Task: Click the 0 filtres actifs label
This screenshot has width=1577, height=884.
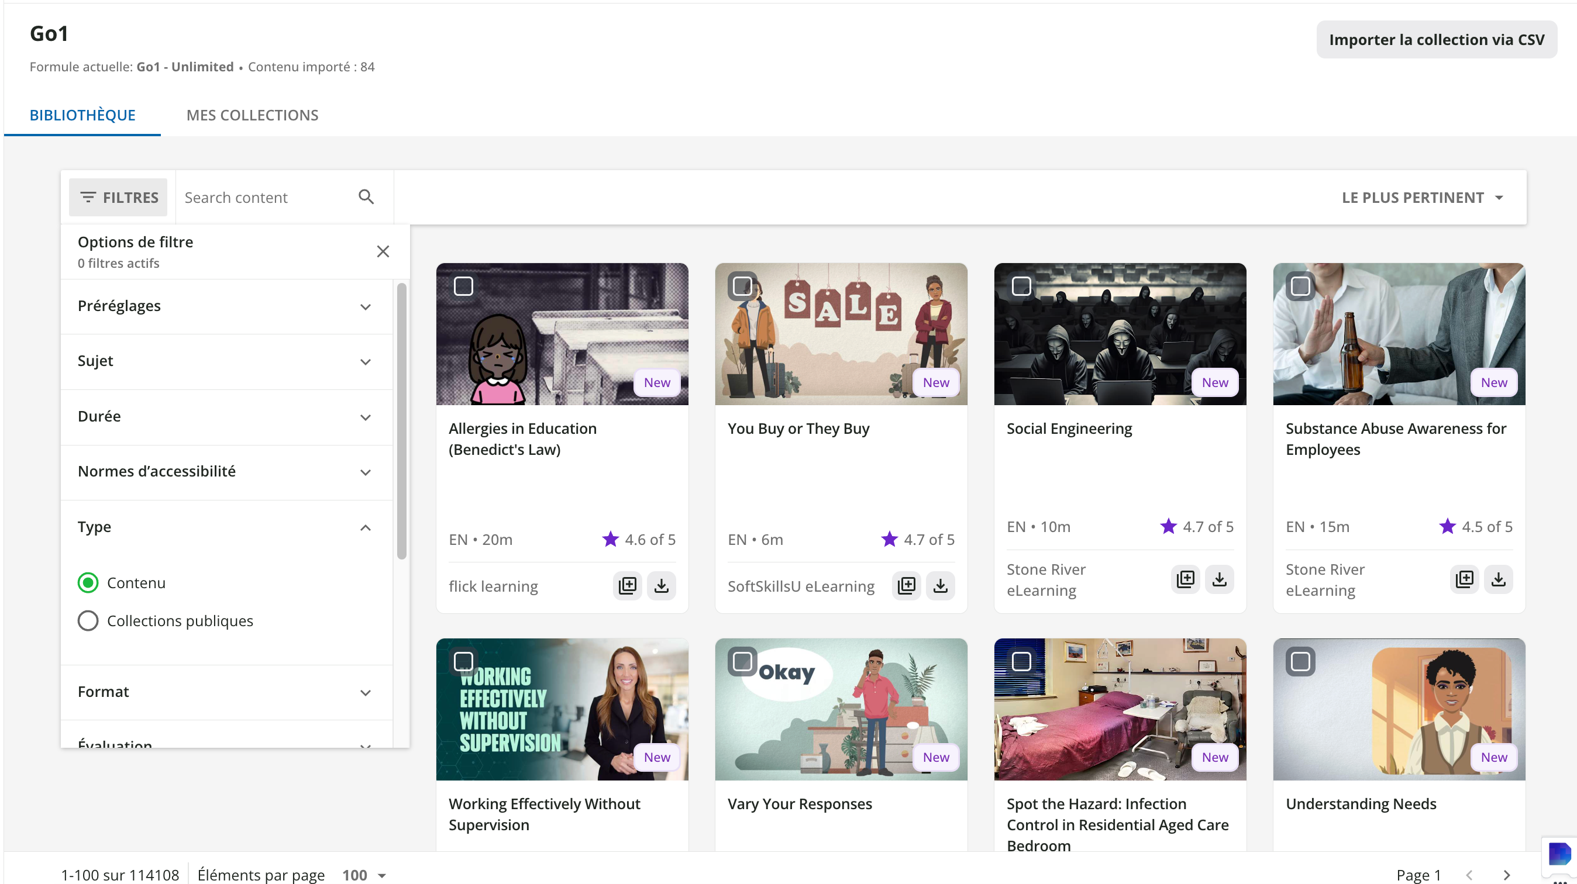Action: [118, 263]
